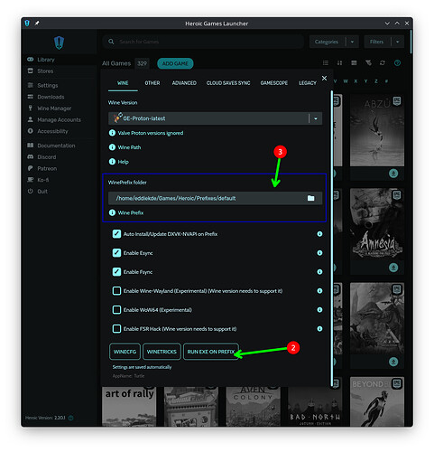
Task: Click the download icon under ABZU cover
Action: [x=393, y=174]
